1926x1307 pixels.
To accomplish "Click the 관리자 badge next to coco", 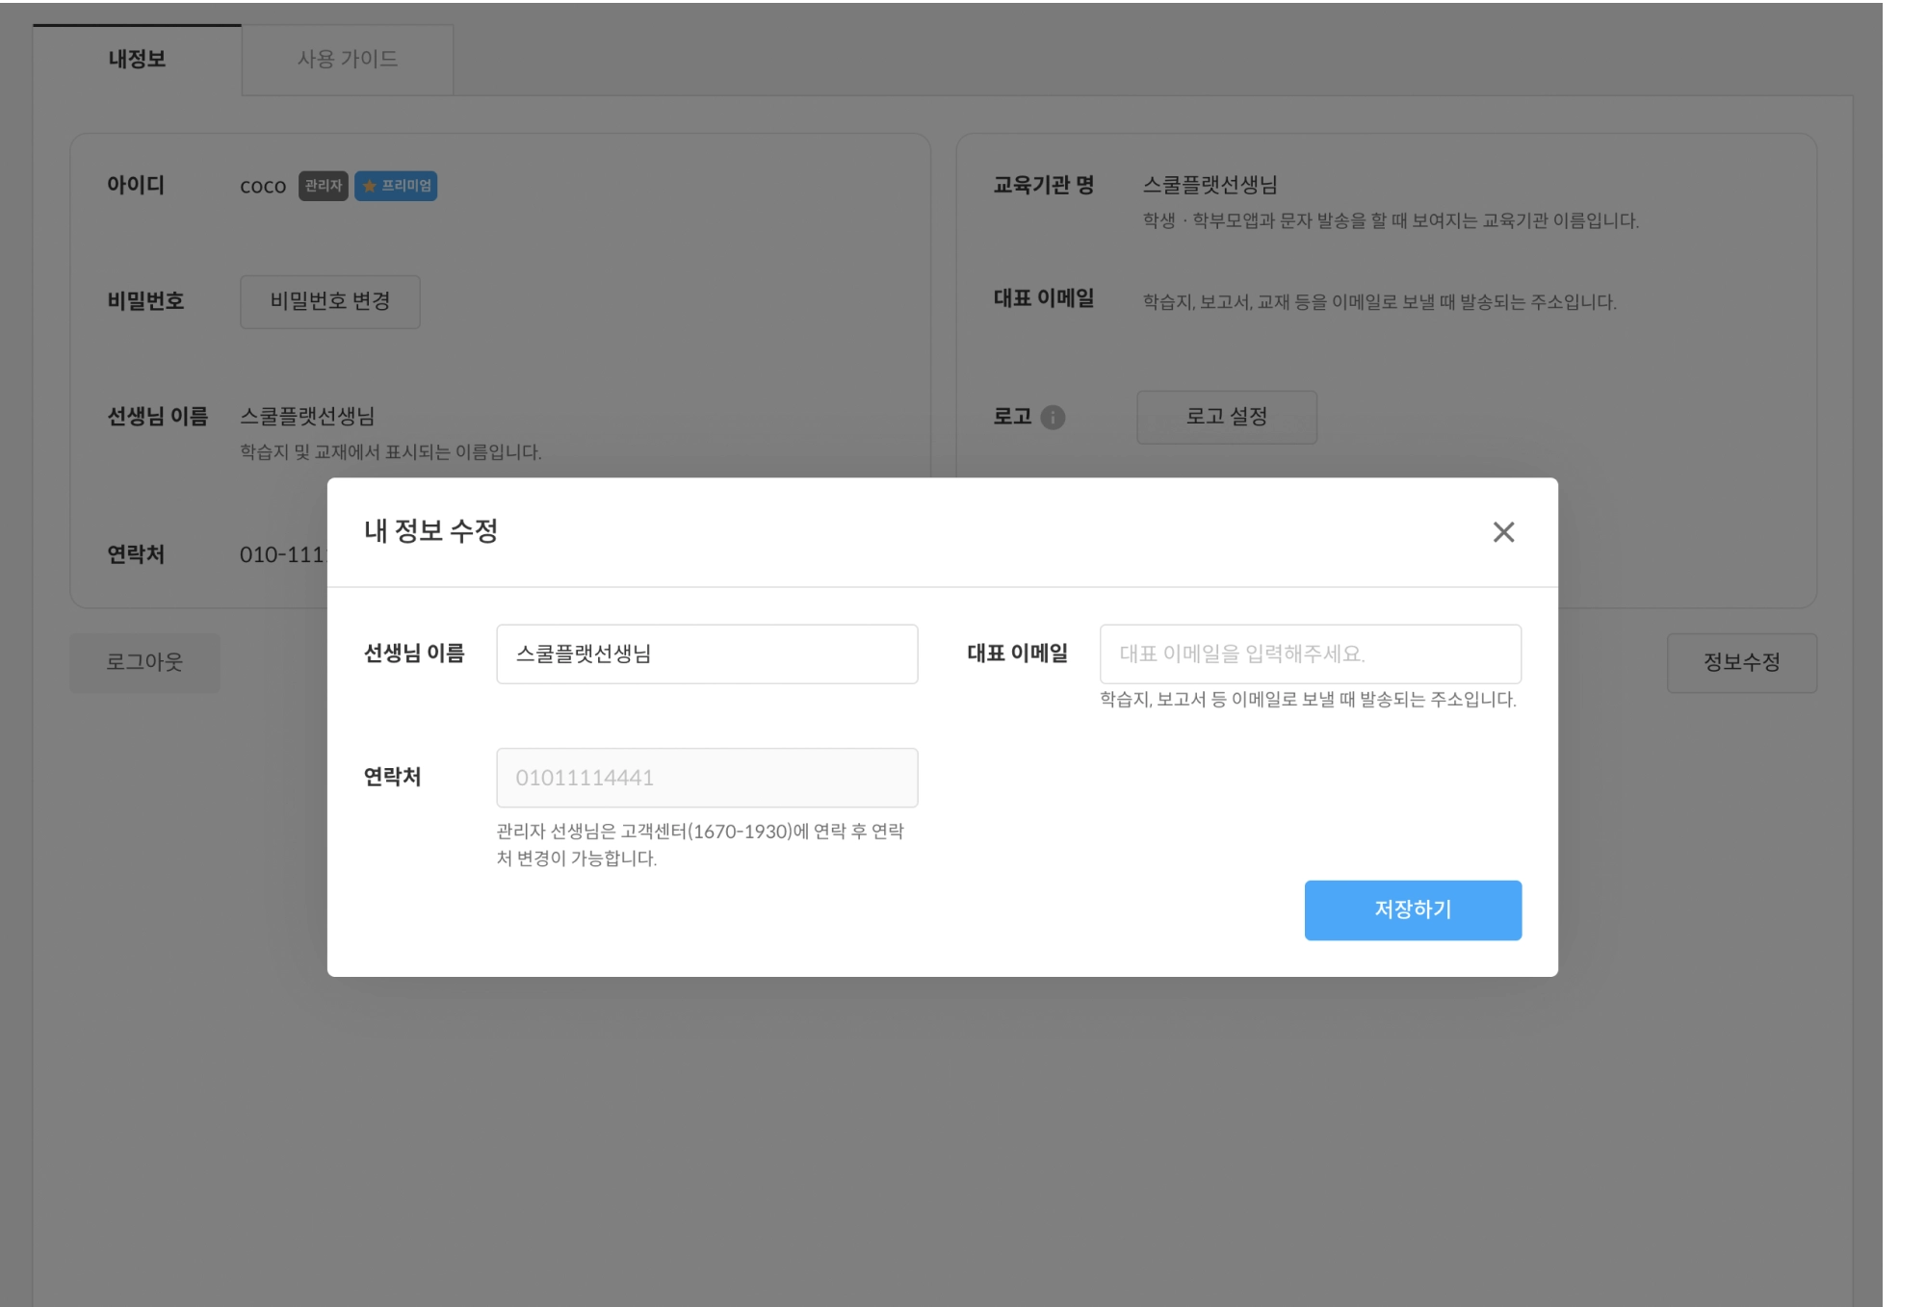I will pos(323,186).
